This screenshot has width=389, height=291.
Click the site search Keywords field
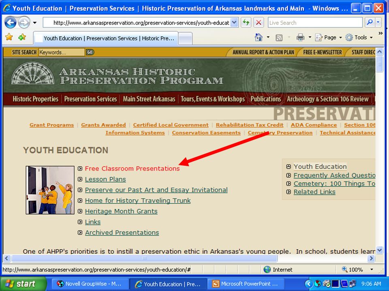[62, 52]
